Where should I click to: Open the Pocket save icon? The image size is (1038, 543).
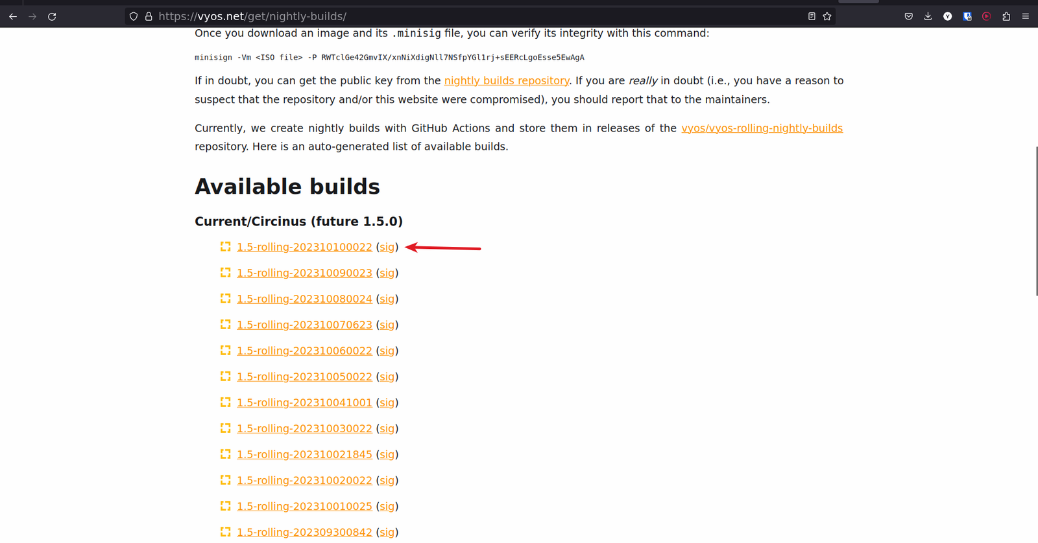click(x=909, y=16)
